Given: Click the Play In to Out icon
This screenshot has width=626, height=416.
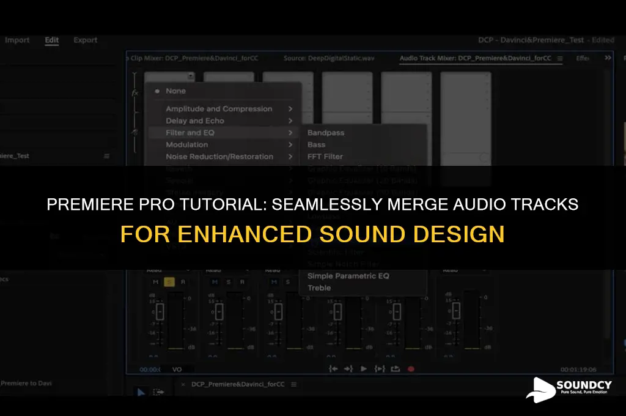Looking at the screenshot, I should (x=380, y=369).
